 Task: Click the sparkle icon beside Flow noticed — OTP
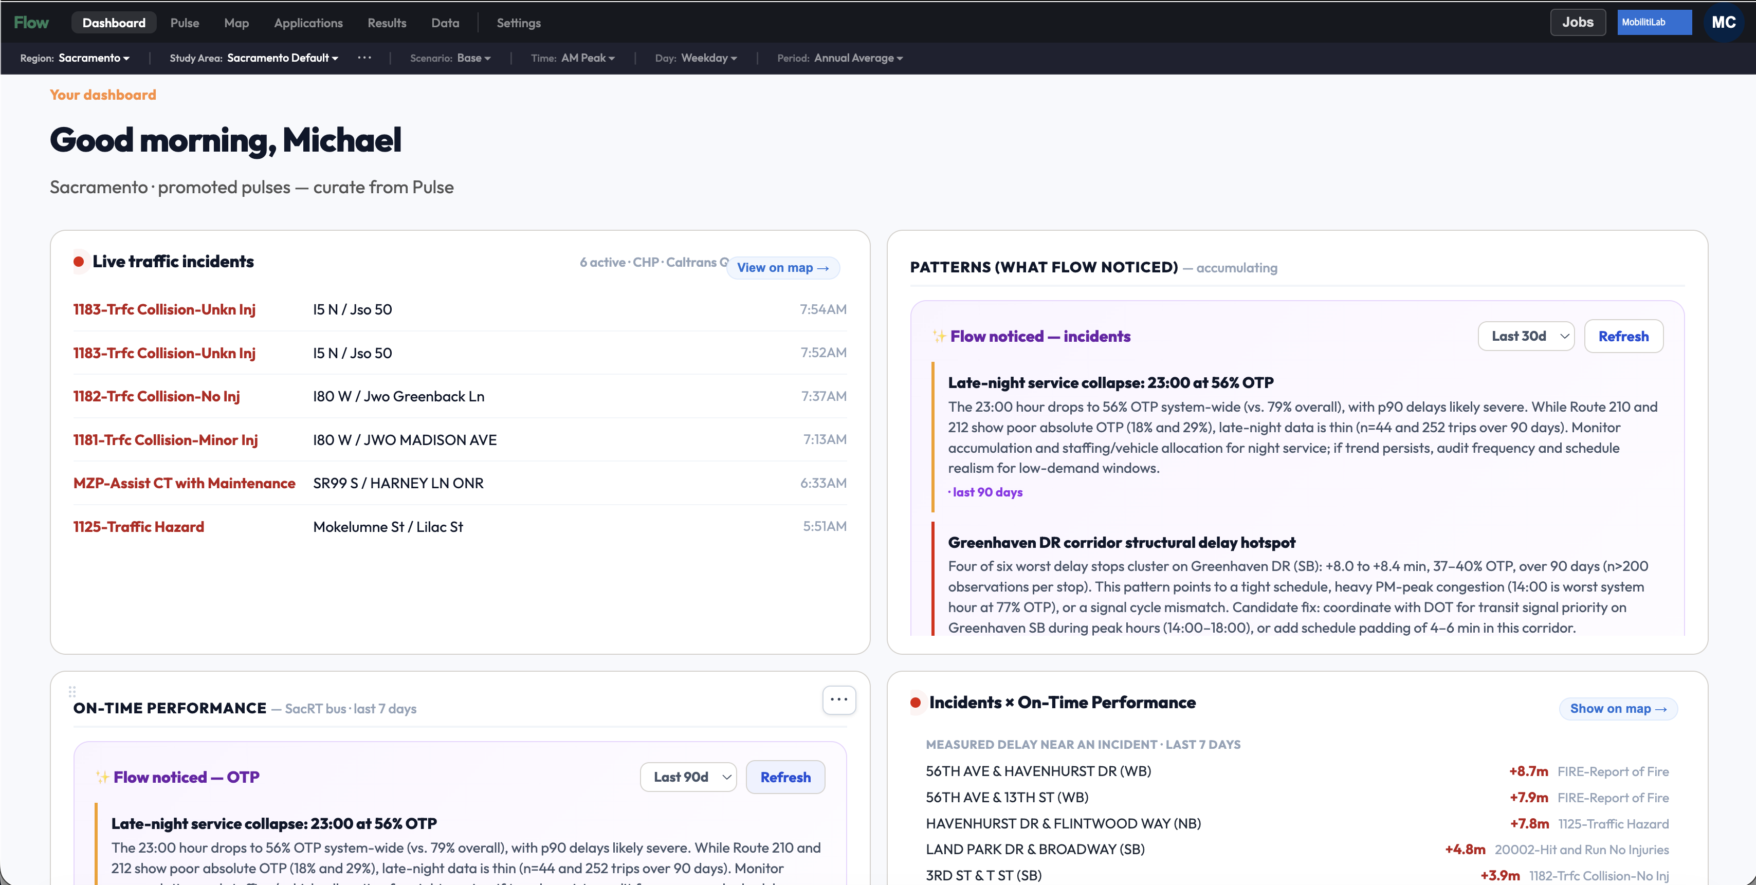tap(102, 778)
